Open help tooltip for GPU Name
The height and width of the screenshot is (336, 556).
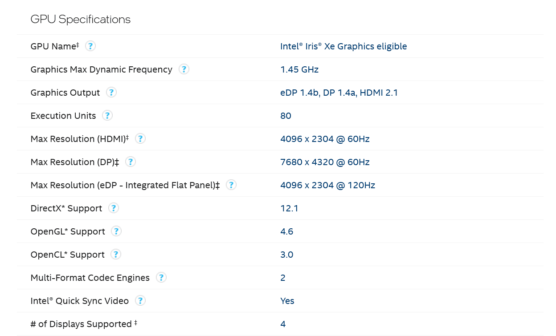(x=90, y=46)
